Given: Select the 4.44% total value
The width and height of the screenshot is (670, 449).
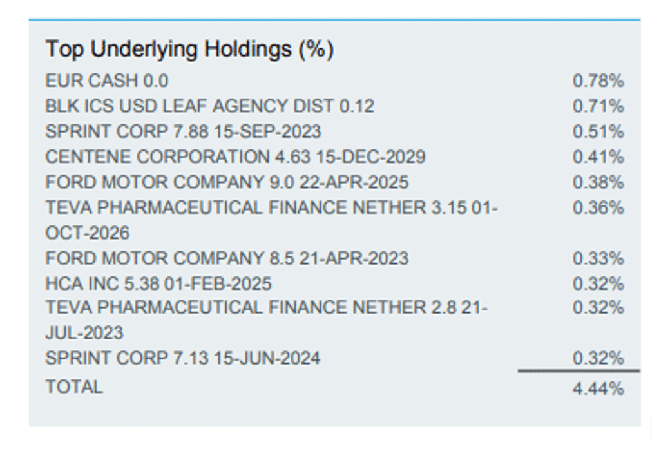Looking at the screenshot, I should pos(598,388).
